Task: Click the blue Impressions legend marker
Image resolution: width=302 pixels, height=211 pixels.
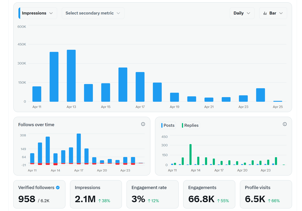Action: pos(20,13)
